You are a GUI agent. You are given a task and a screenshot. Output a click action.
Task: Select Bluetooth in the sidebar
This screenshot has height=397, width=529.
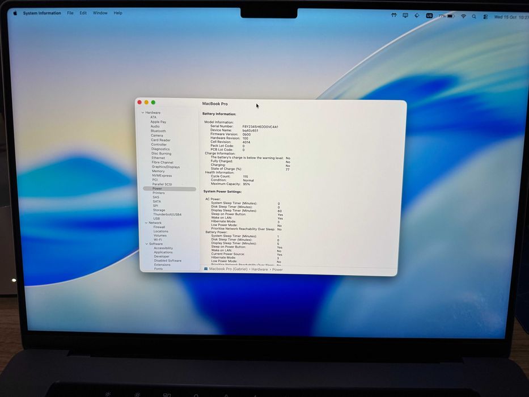(158, 131)
